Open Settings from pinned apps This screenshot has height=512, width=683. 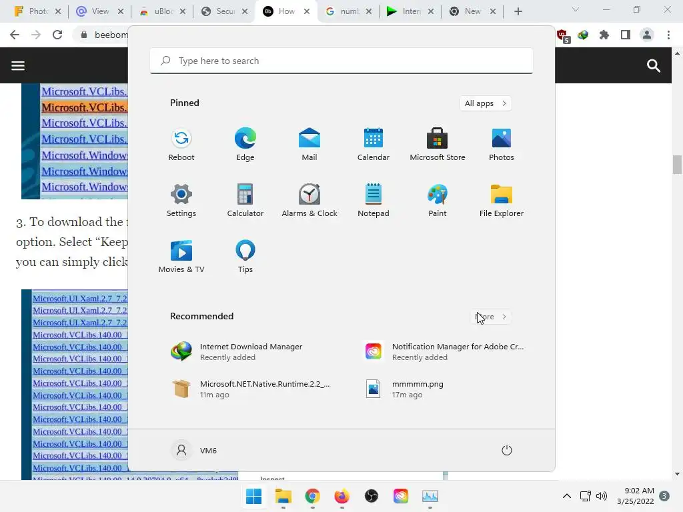(x=181, y=200)
